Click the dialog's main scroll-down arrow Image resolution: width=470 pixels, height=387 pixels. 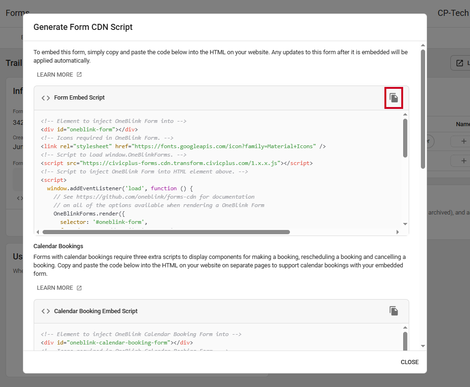point(423,346)
